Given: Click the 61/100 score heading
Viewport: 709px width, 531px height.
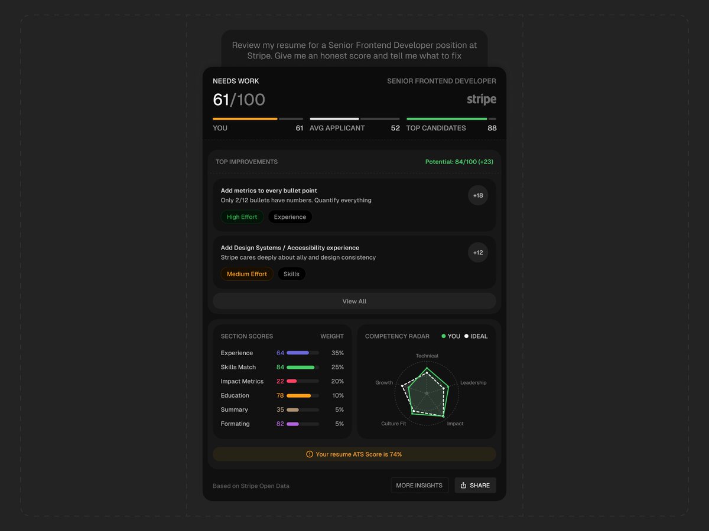Looking at the screenshot, I should tap(239, 100).
